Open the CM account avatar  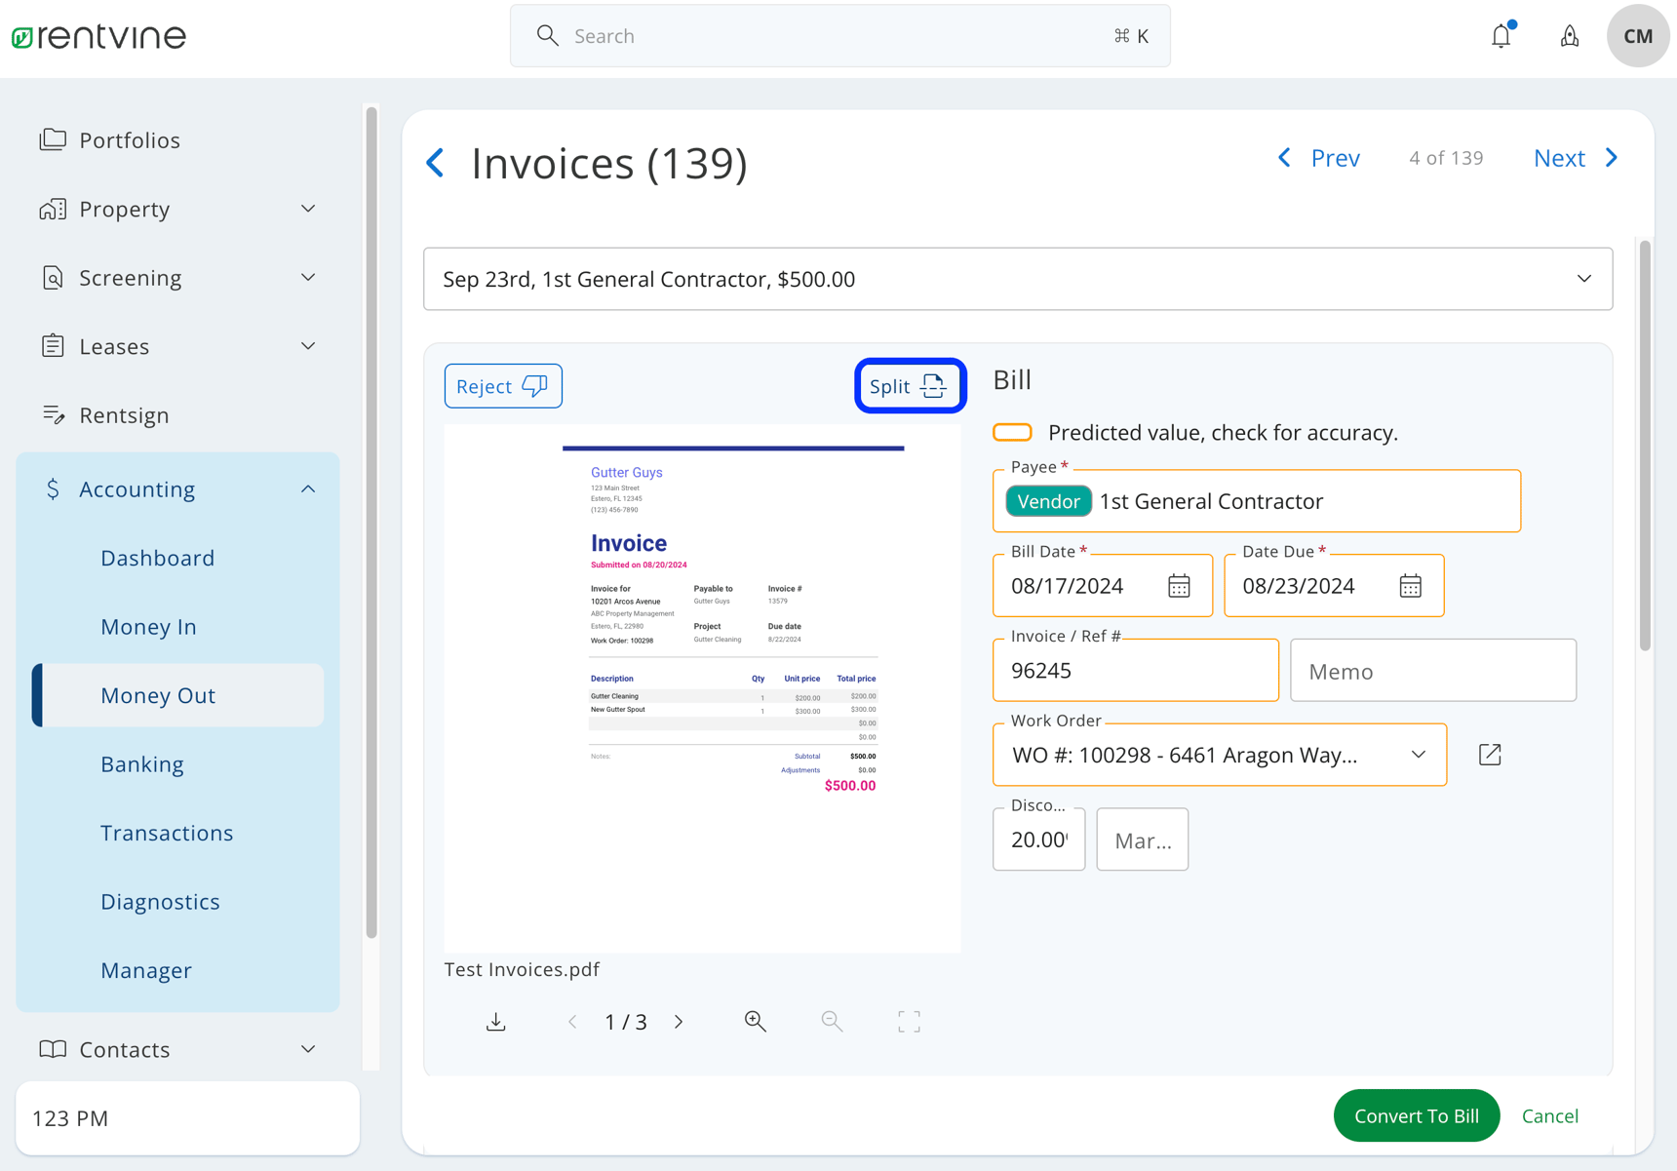click(1637, 35)
